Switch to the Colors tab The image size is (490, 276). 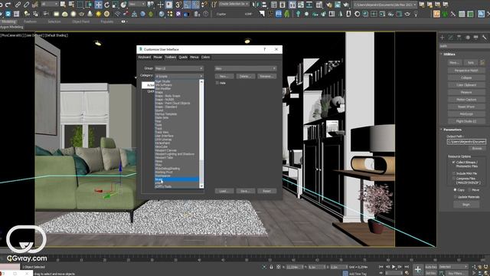pos(205,58)
